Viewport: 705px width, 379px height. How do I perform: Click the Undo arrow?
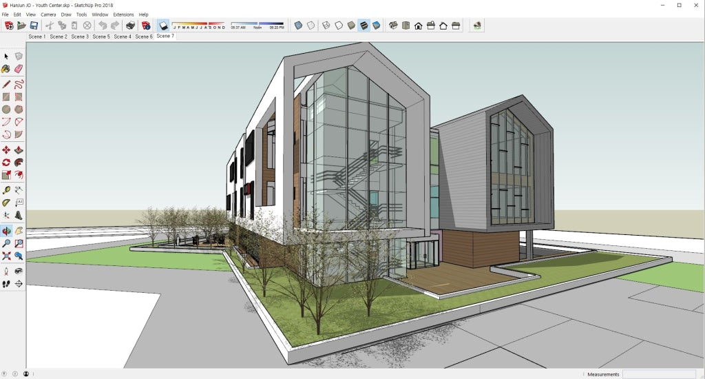[x=103, y=25]
